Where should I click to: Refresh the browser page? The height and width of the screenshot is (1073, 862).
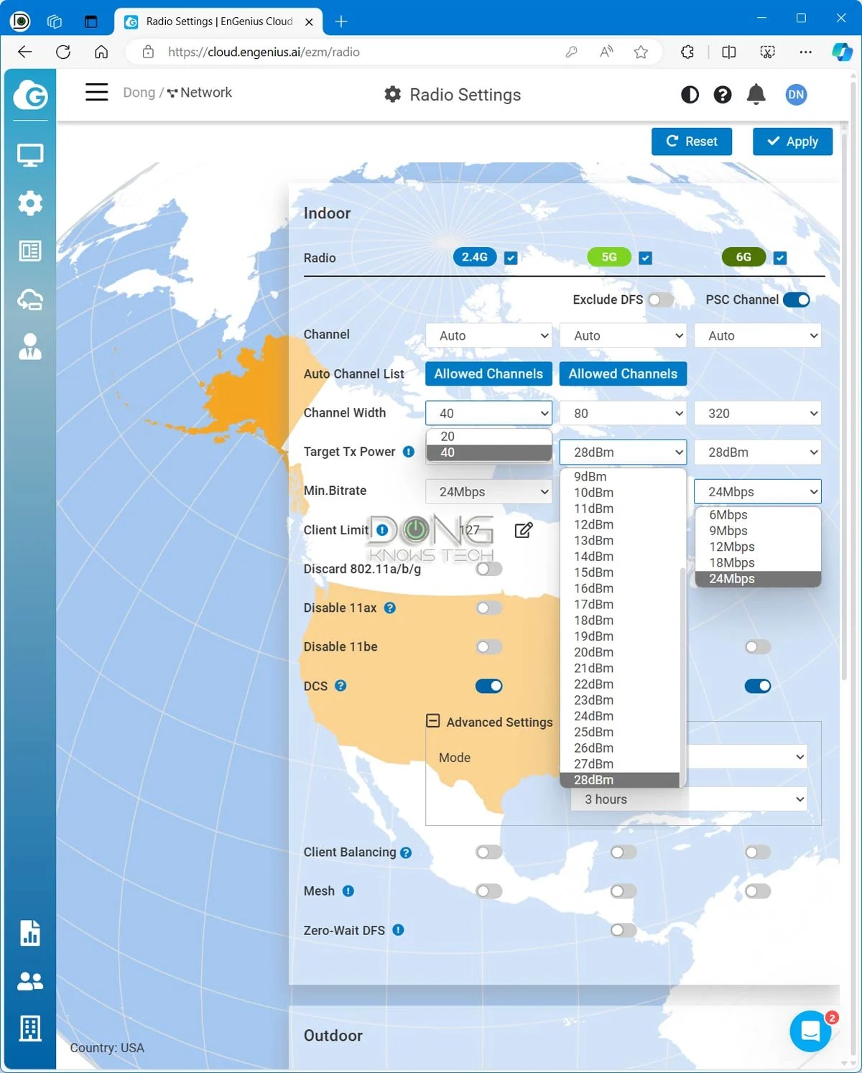tap(63, 52)
